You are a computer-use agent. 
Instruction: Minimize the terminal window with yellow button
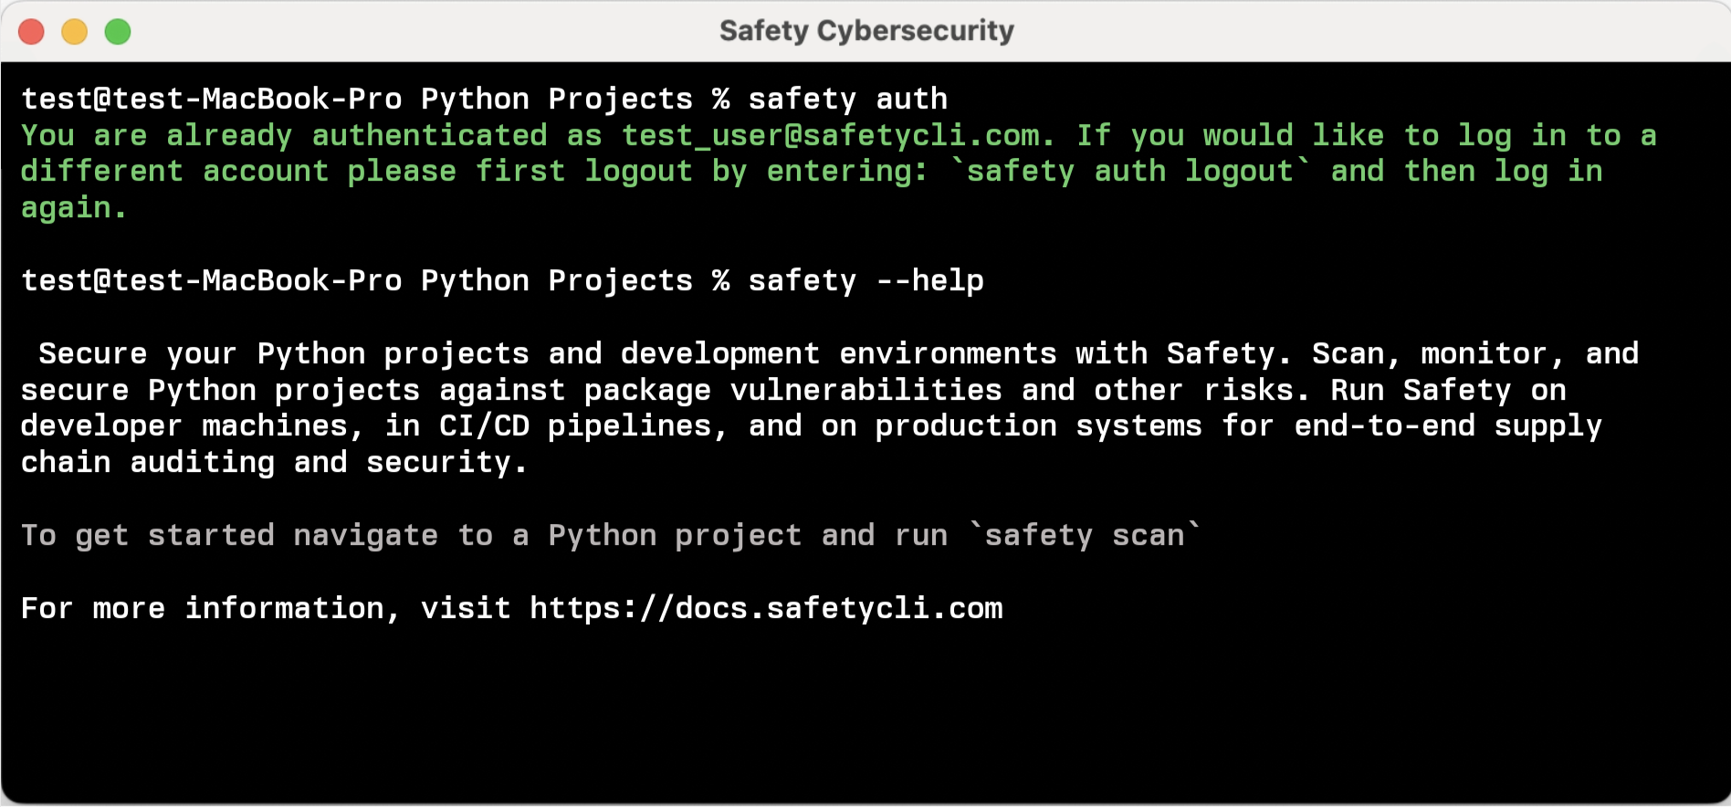75,32
